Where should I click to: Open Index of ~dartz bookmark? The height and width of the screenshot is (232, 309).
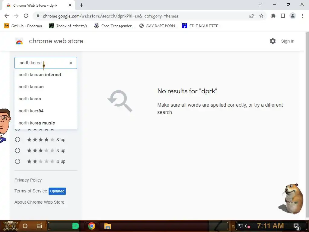click(x=69, y=26)
